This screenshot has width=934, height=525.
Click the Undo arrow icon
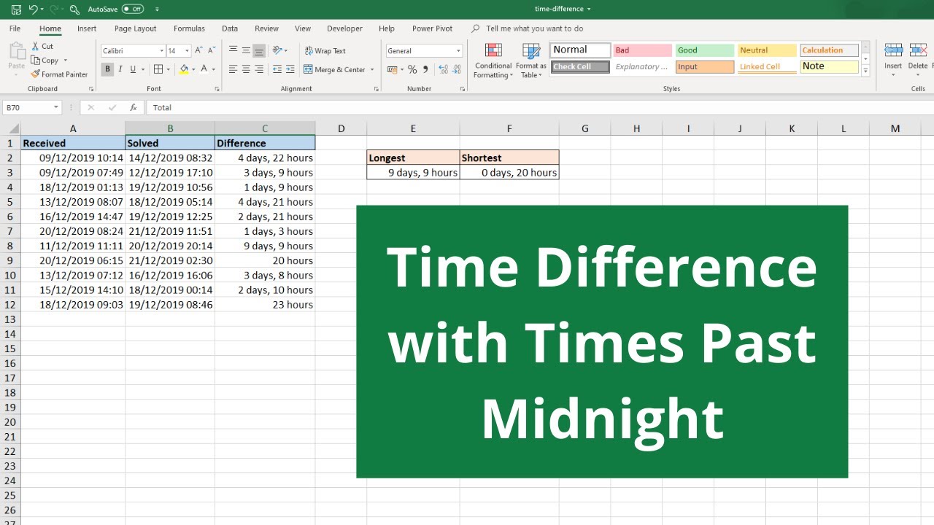click(33, 9)
